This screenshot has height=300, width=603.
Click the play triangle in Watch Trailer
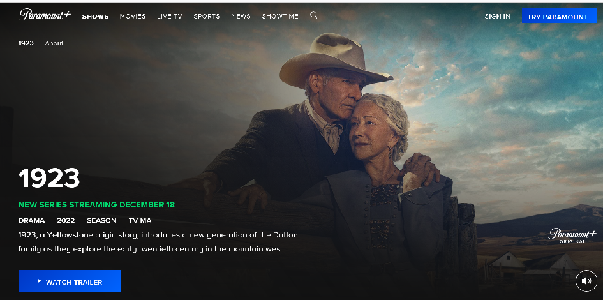click(39, 281)
